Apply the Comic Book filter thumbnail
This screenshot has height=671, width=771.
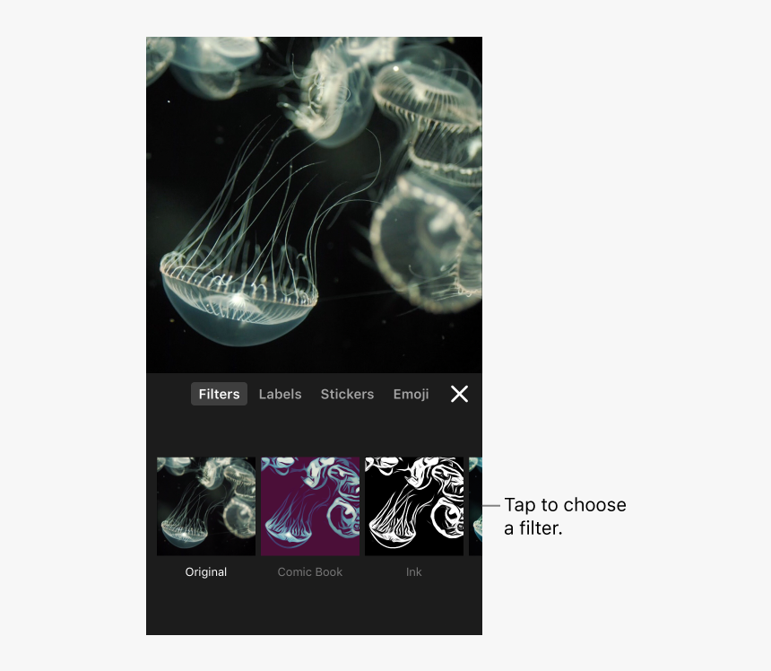(310, 506)
